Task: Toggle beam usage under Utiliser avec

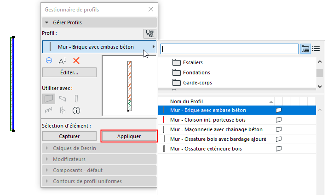Action: pos(63,98)
